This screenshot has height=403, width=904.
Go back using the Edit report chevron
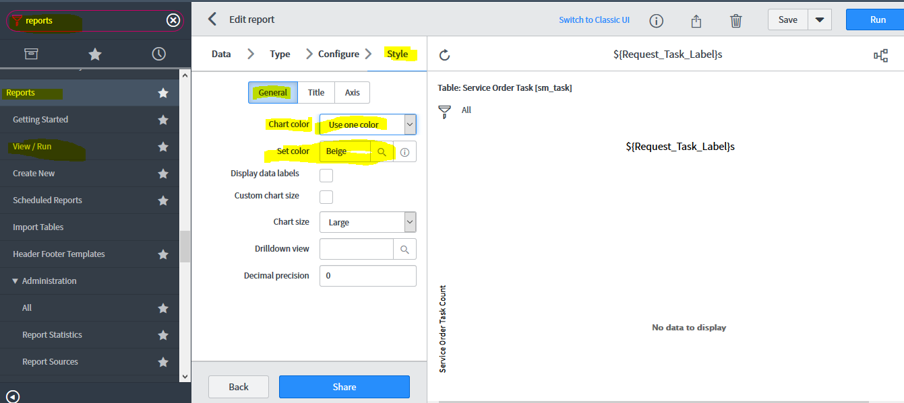click(212, 20)
